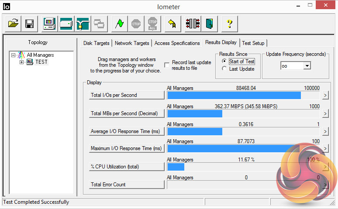The image size is (338, 209).
Task: Open arrow next to Average Response Time bar
Action: click(x=325, y=131)
